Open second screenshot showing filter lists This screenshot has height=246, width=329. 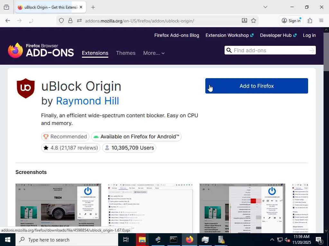(150, 208)
